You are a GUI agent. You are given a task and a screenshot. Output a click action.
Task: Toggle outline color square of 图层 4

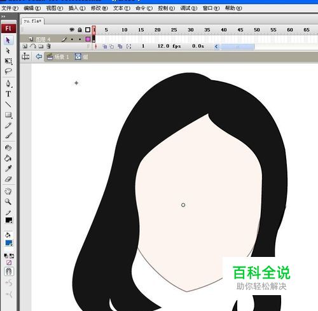88,39
